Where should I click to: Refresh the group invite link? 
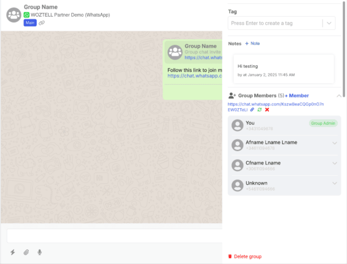[x=259, y=110]
